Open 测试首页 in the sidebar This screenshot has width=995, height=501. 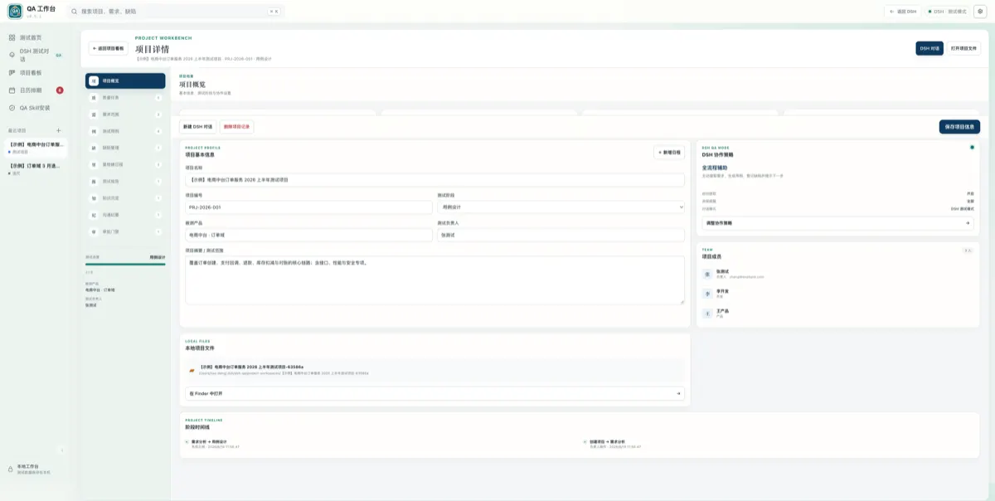(35, 37)
